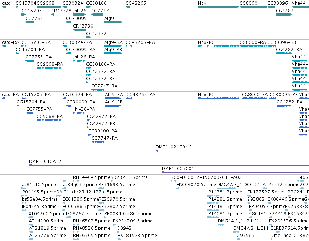
Task: Select the cato gene label
Action: 6,3
